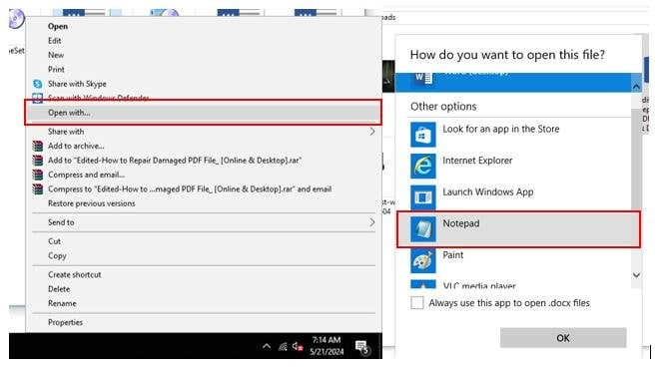Select Compress and email... entry
The width and height of the screenshot is (661, 373).
[x=86, y=175]
